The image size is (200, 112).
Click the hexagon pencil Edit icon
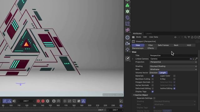(x=127, y=58)
